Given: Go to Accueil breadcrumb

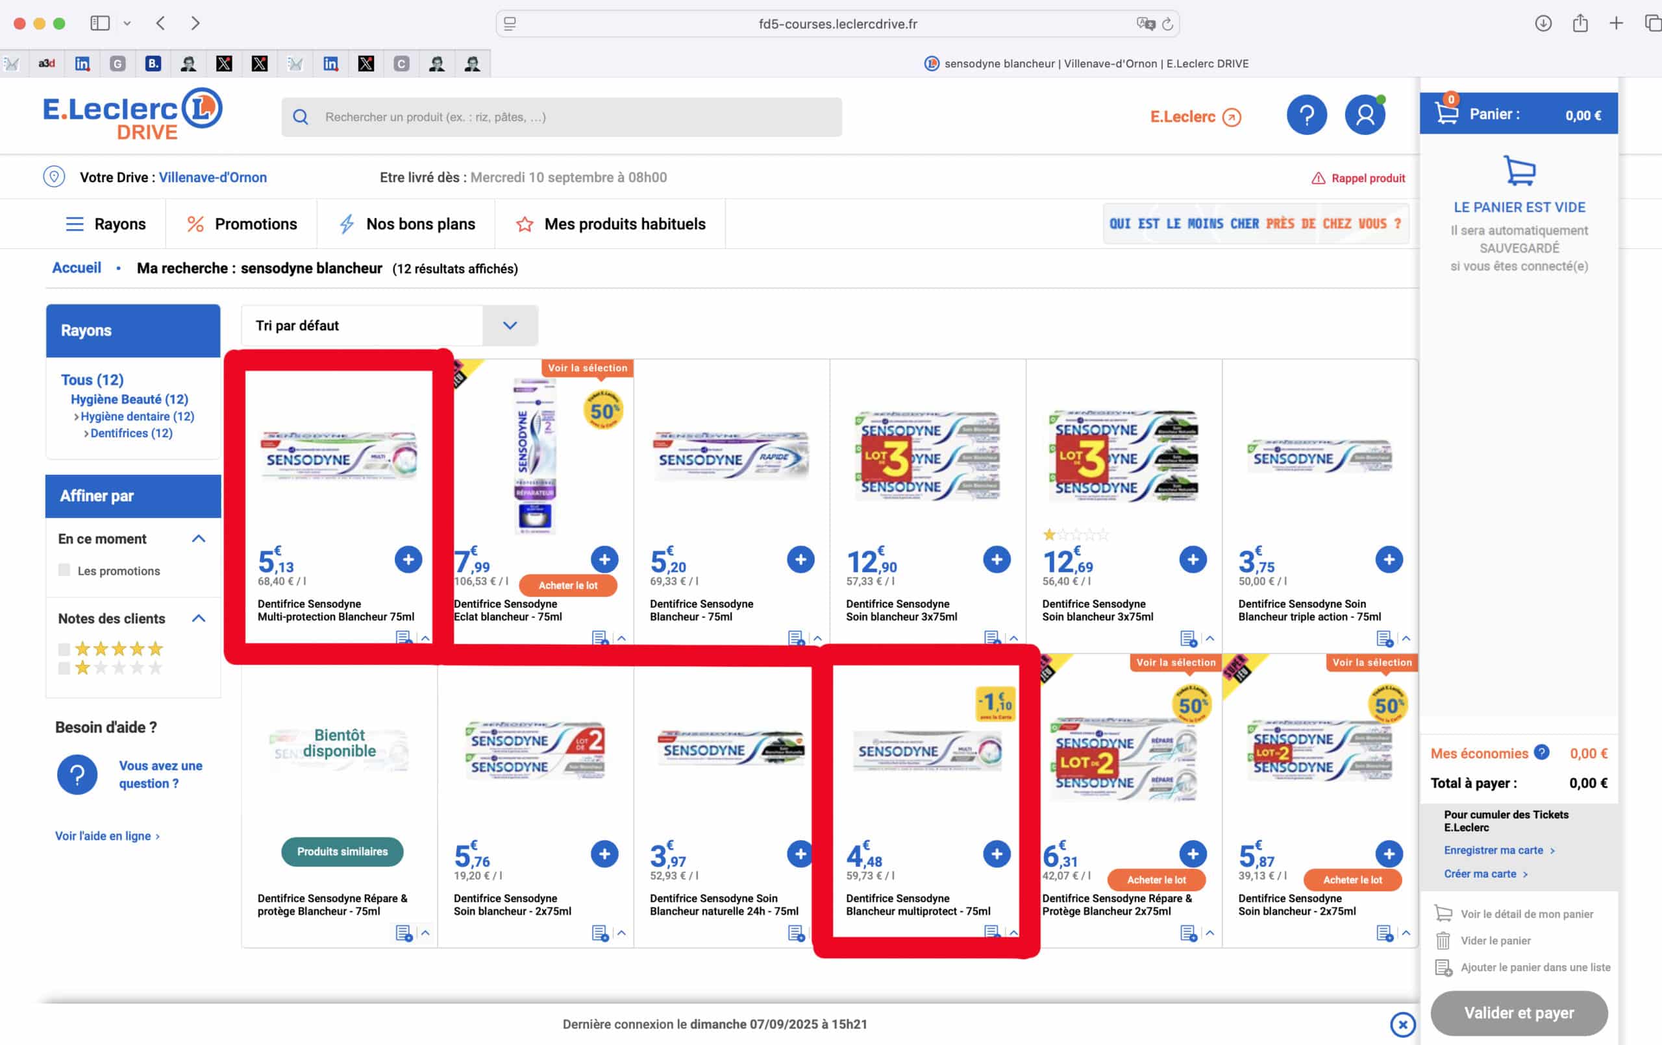Looking at the screenshot, I should point(77,268).
